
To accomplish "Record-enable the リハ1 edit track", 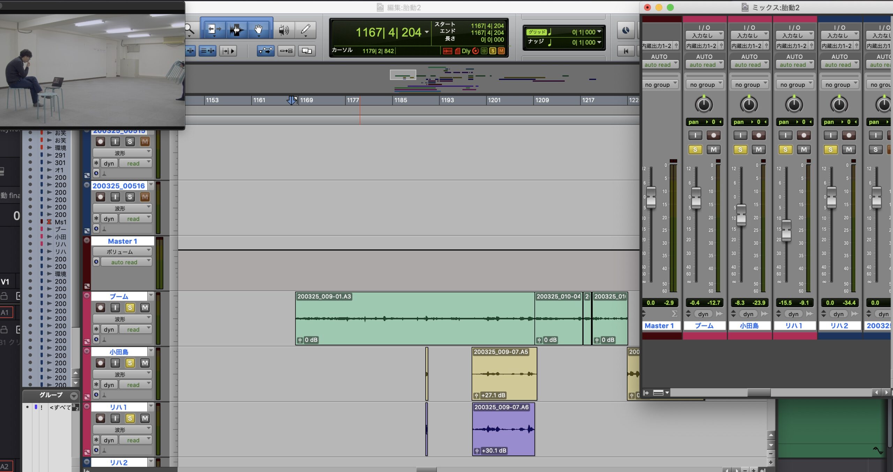I will [100, 418].
